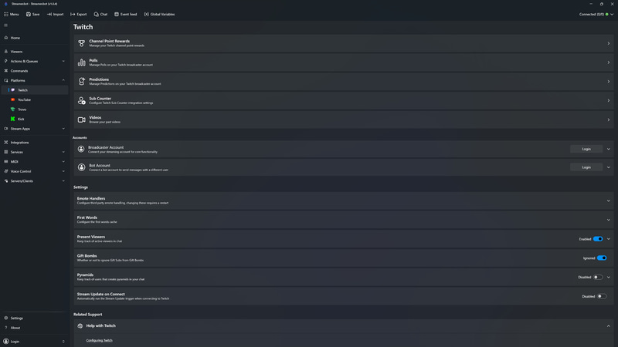The height and width of the screenshot is (347, 618).
Task: Click the Export toolbar button
Action: 79,14
